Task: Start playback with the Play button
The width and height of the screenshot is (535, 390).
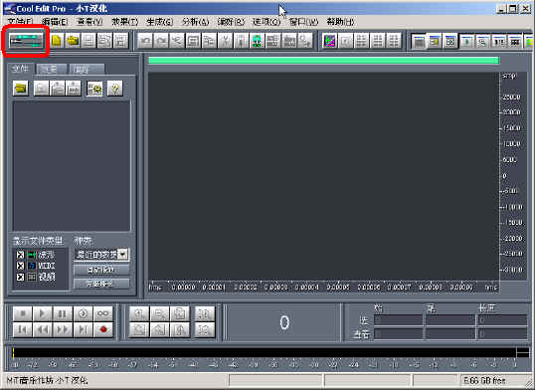Action: point(43,313)
